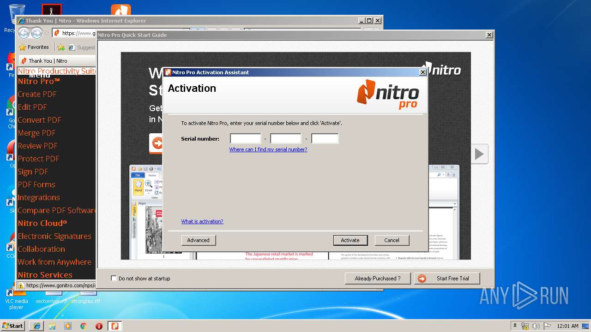Open 'Review PDF' link in the web page
Viewport: 591px width, 332px height.
pos(37,146)
